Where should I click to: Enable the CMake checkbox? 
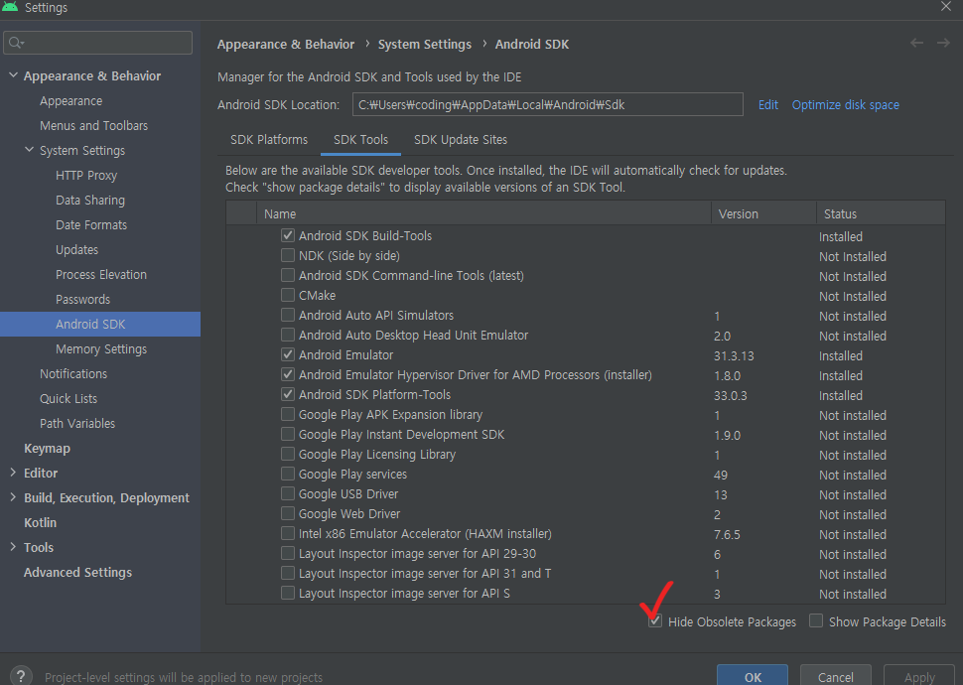[x=288, y=295]
